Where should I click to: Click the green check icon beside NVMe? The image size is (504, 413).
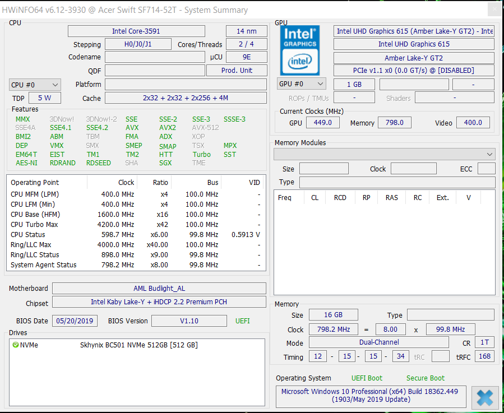pyautogui.click(x=16, y=345)
